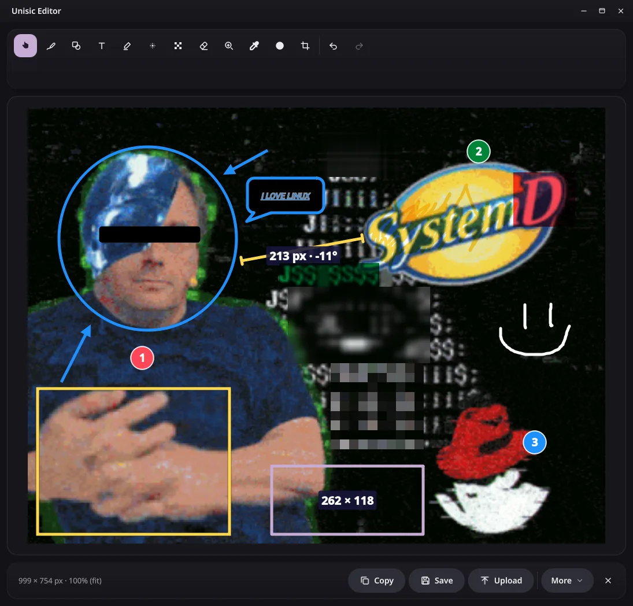Select the pointer hand tool
Screen dimensions: 633x606
pos(25,46)
